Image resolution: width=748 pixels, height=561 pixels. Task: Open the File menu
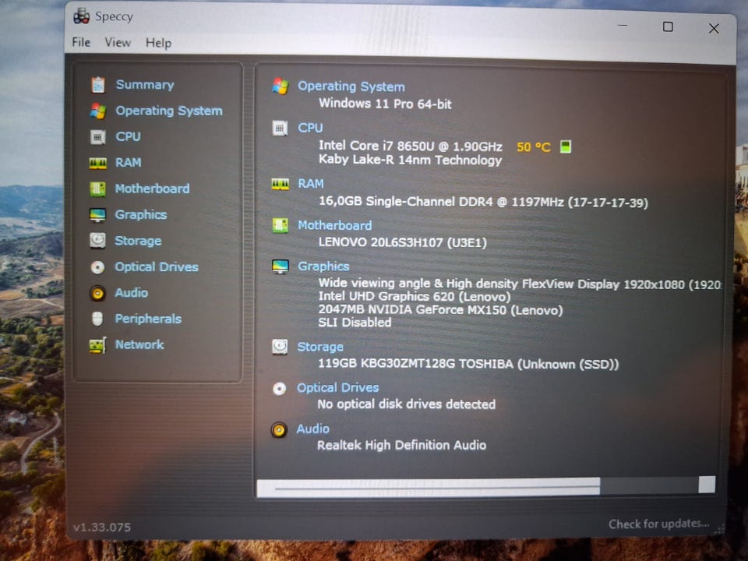tap(81, 42)
